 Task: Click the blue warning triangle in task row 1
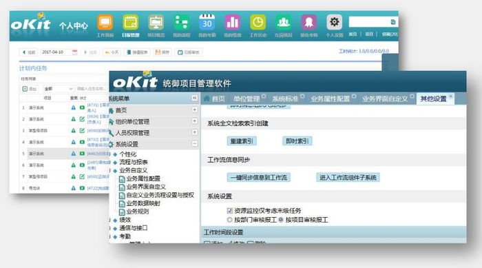(73, 107)
